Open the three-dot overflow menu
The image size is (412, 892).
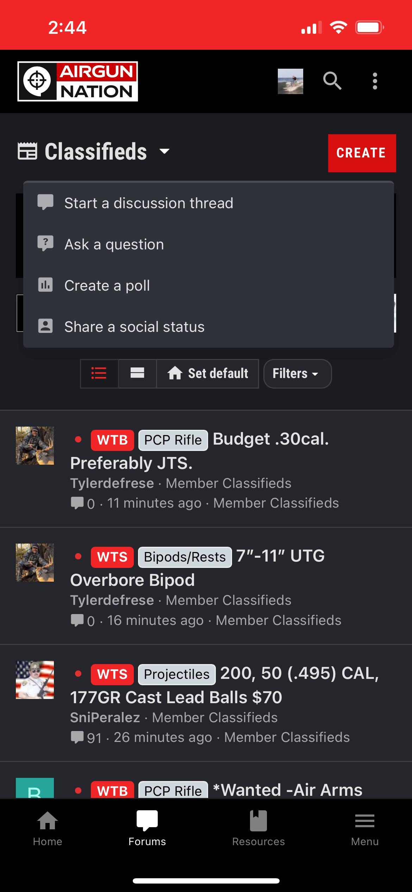pos(375,81)
